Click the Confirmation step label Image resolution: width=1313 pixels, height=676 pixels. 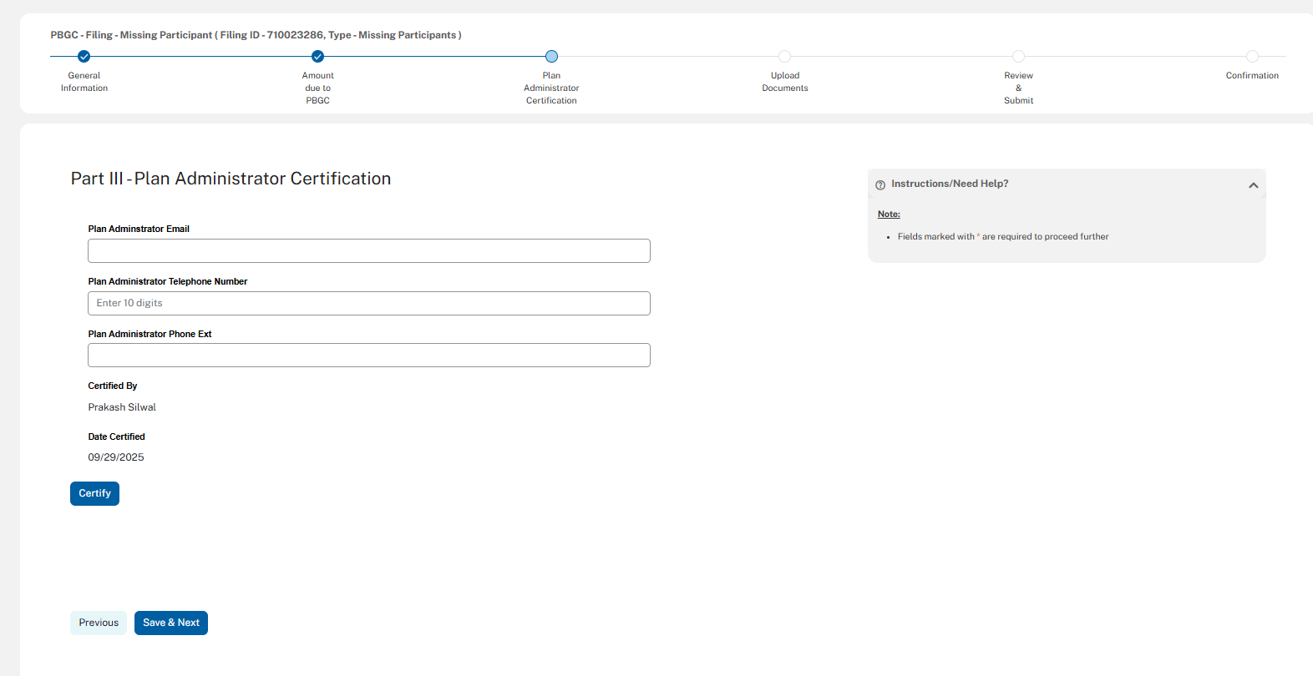coord(1252,76)
